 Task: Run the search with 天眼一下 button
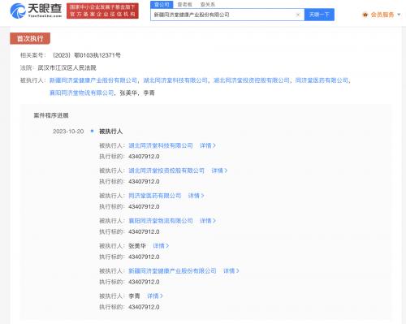[x=319, y=15]
